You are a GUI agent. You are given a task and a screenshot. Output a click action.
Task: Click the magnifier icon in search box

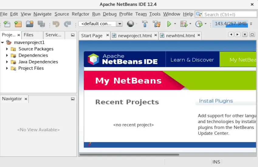coord(199,14)
